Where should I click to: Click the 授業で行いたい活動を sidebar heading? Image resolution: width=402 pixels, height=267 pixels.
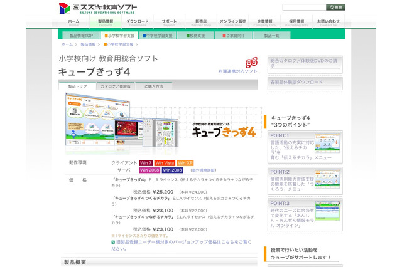coord(294,250)
